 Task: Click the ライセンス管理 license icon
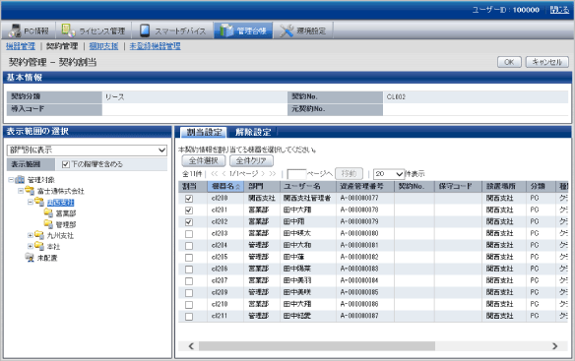click(68, 30)
